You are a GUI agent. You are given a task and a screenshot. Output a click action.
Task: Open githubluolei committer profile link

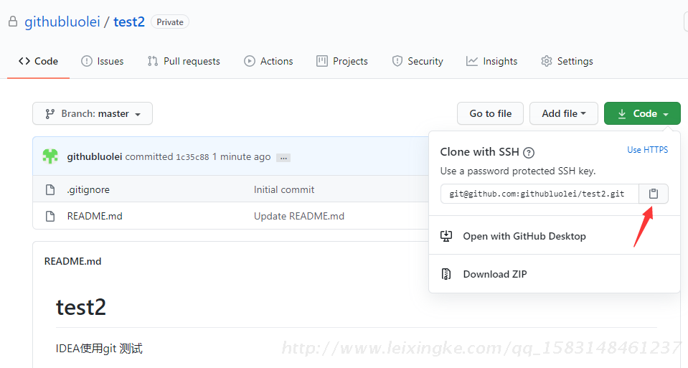(x=94, y=156)
